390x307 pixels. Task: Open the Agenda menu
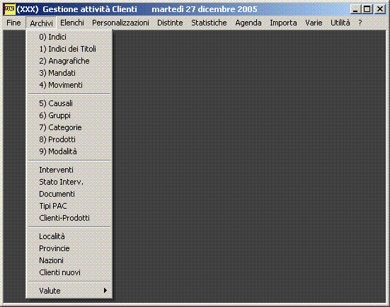[x=248, y=23]
